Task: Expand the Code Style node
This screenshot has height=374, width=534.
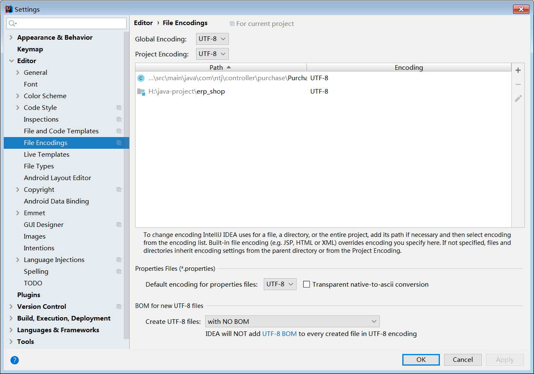Action: tap(18, 108)
